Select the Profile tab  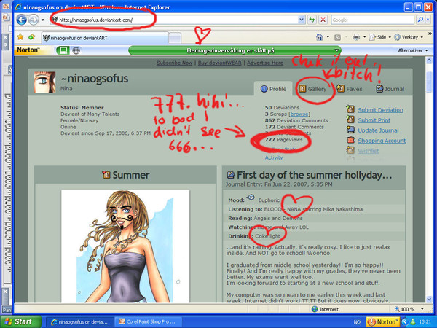(273, 89)
